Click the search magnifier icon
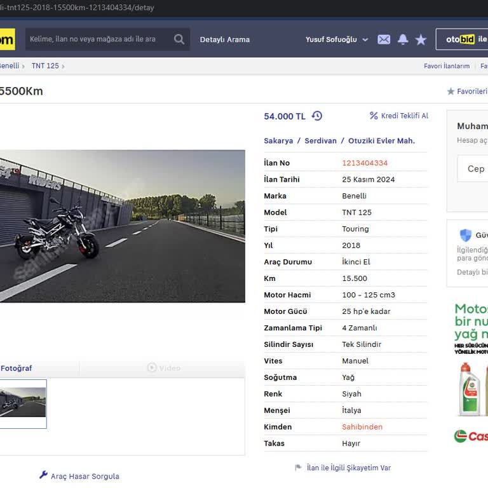Image resolution: width=488 pixels, height=488 pixels. [179, 39]
